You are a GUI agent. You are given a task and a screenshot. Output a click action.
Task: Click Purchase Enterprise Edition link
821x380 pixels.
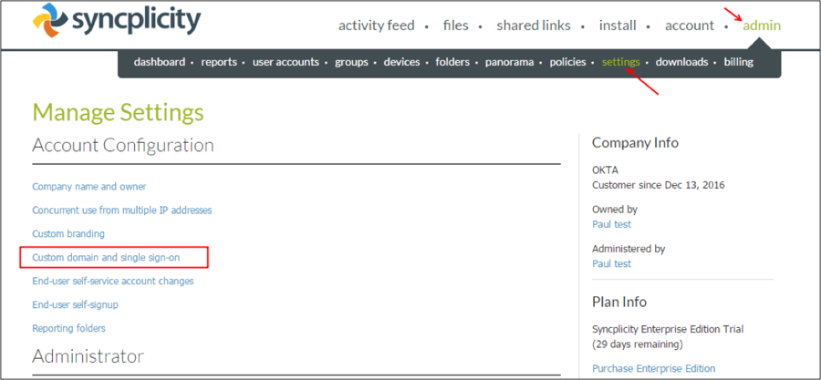point(653,368)
